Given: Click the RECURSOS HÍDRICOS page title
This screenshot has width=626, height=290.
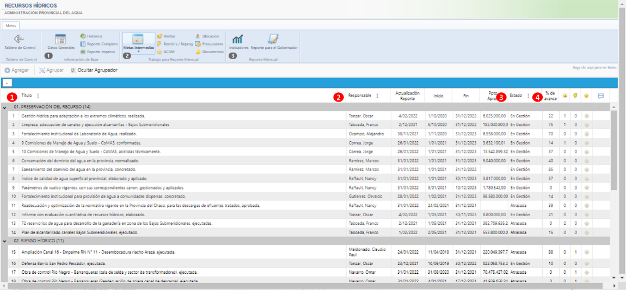Looking at the screenshot, I should coord(30,5).
